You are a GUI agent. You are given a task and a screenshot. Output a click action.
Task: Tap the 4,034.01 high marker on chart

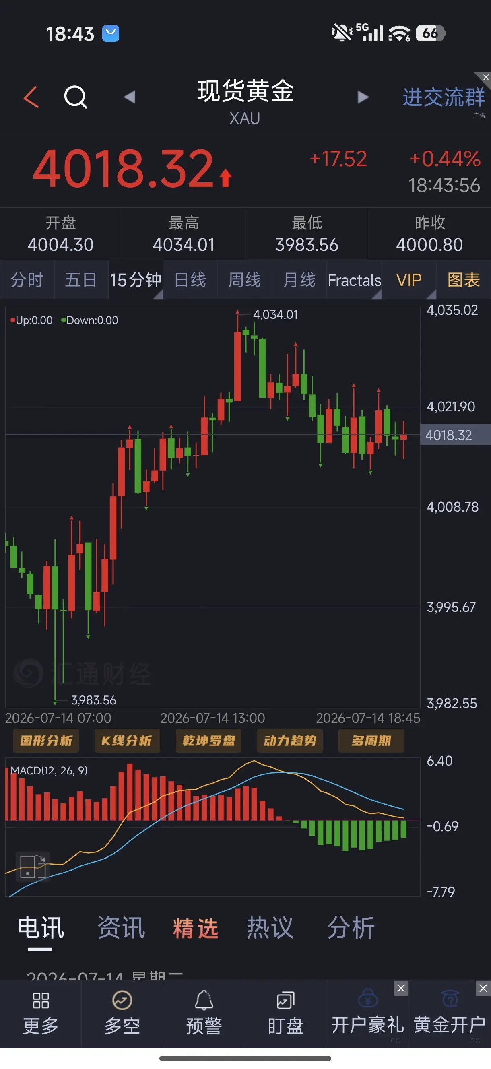coord(276,315)
